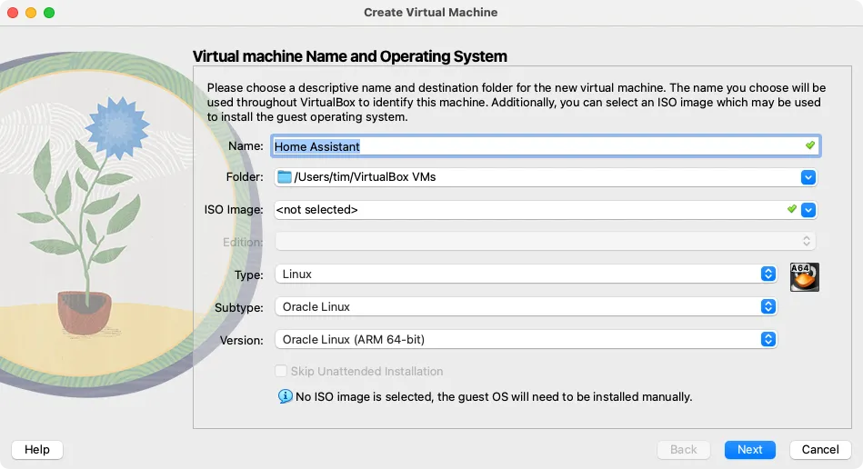Click the Next button
This screenshot has width=863, height=469.
pyautogui.click(x=749, y=450)
